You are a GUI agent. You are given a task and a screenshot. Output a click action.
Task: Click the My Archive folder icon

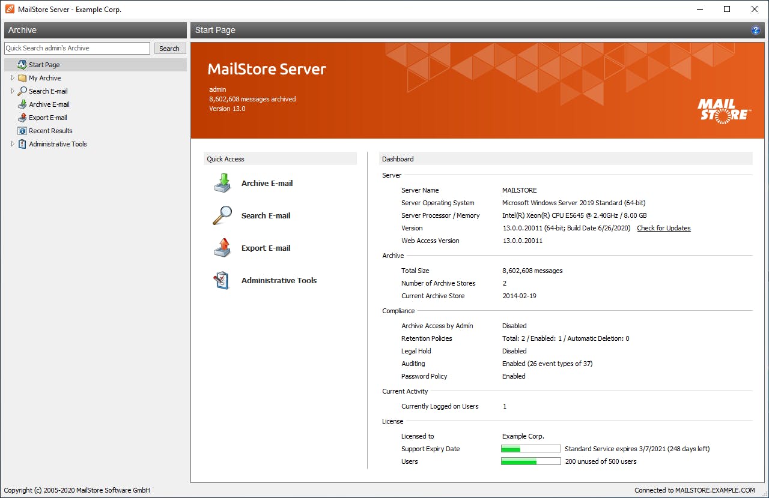click(22, 77)
